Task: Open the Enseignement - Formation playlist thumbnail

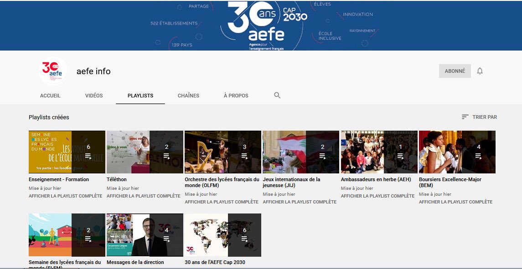Action: [67, 152]
